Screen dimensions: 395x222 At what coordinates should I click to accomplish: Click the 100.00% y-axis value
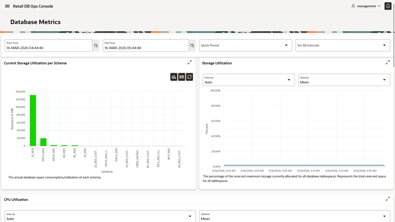tap(215, 91)
